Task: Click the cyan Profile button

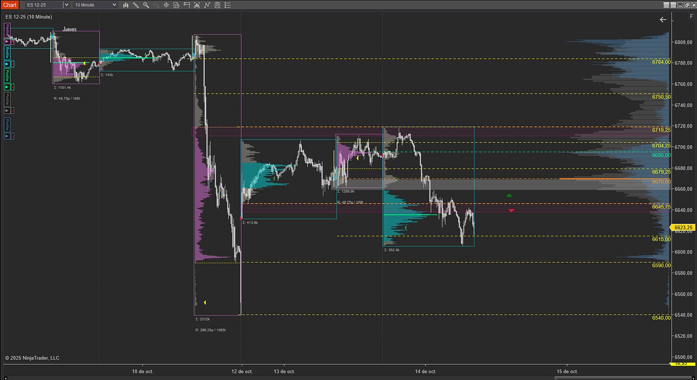Action: 7,53
